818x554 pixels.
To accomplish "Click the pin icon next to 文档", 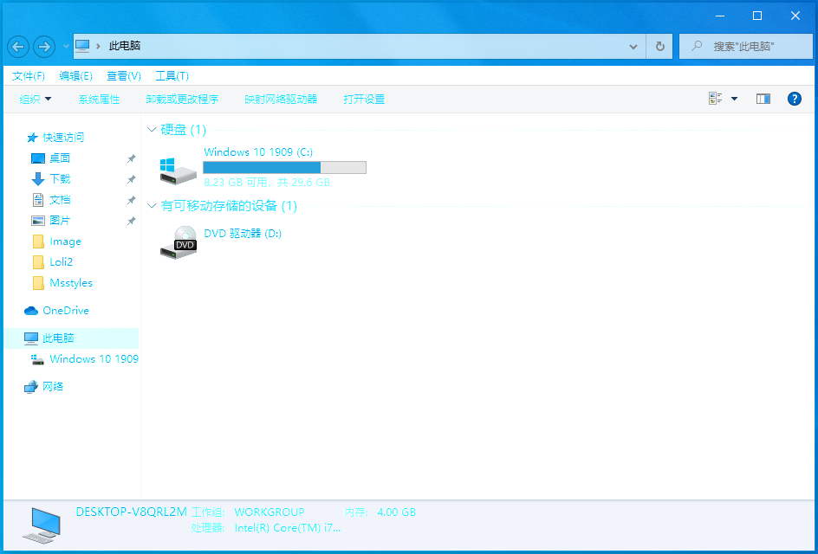I will [132, 200].
